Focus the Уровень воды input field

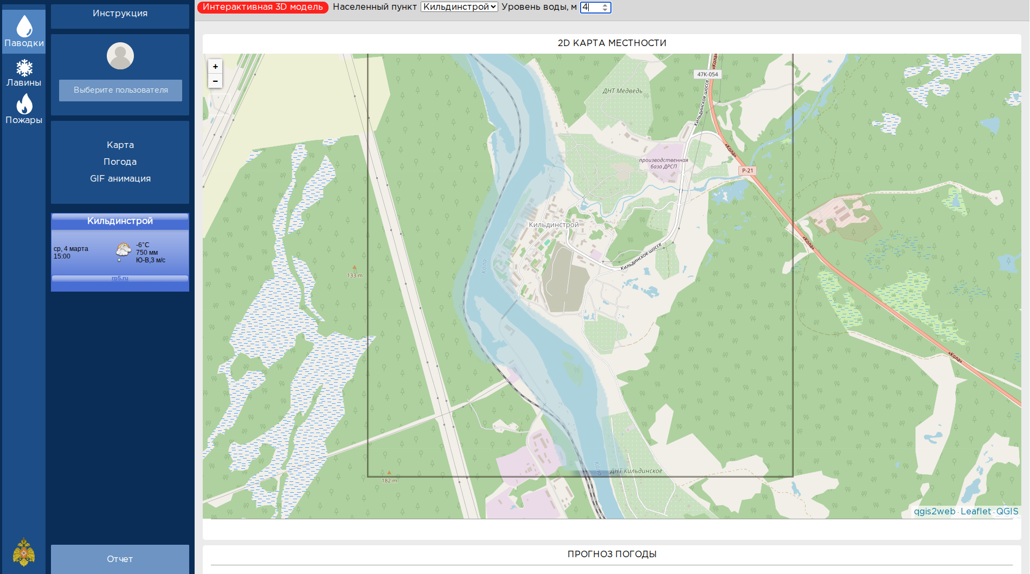pos(590,7)
